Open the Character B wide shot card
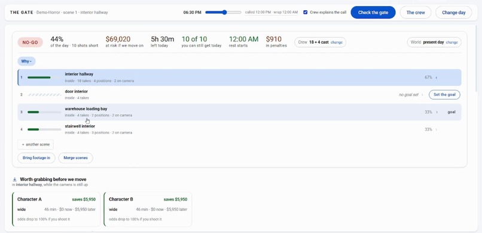The width and height of the screenshot is (482, 233). point(148,209)
